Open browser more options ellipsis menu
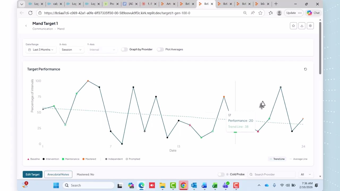340x191 pixels. pyautogui.click(x=300, y=13)
